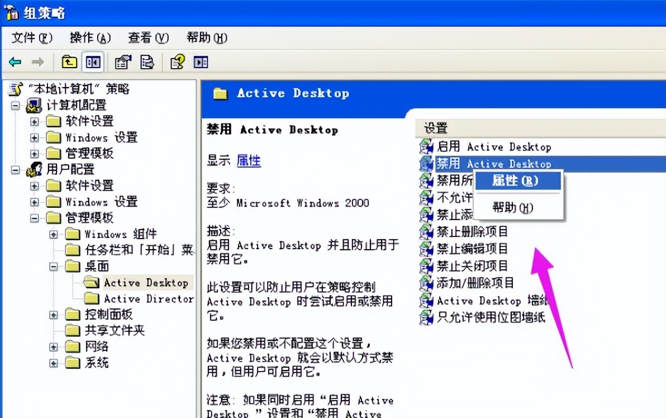Collapse the 计算机配置 tree node
Viewport: 666px width, 418px height.
(15, 106)
